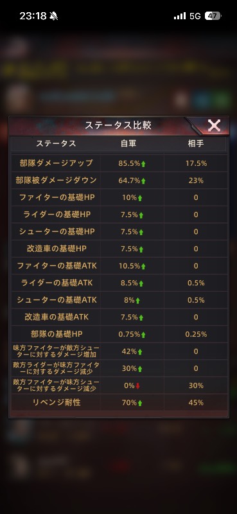
Task: Select the 自軍 column header
Action: 128,143
